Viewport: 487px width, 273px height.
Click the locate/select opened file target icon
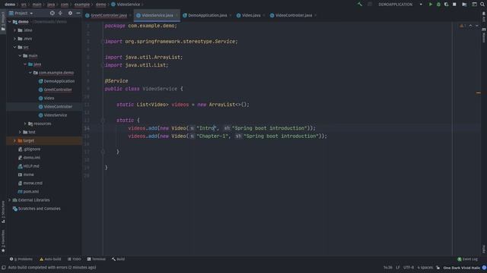coord(53,13)
